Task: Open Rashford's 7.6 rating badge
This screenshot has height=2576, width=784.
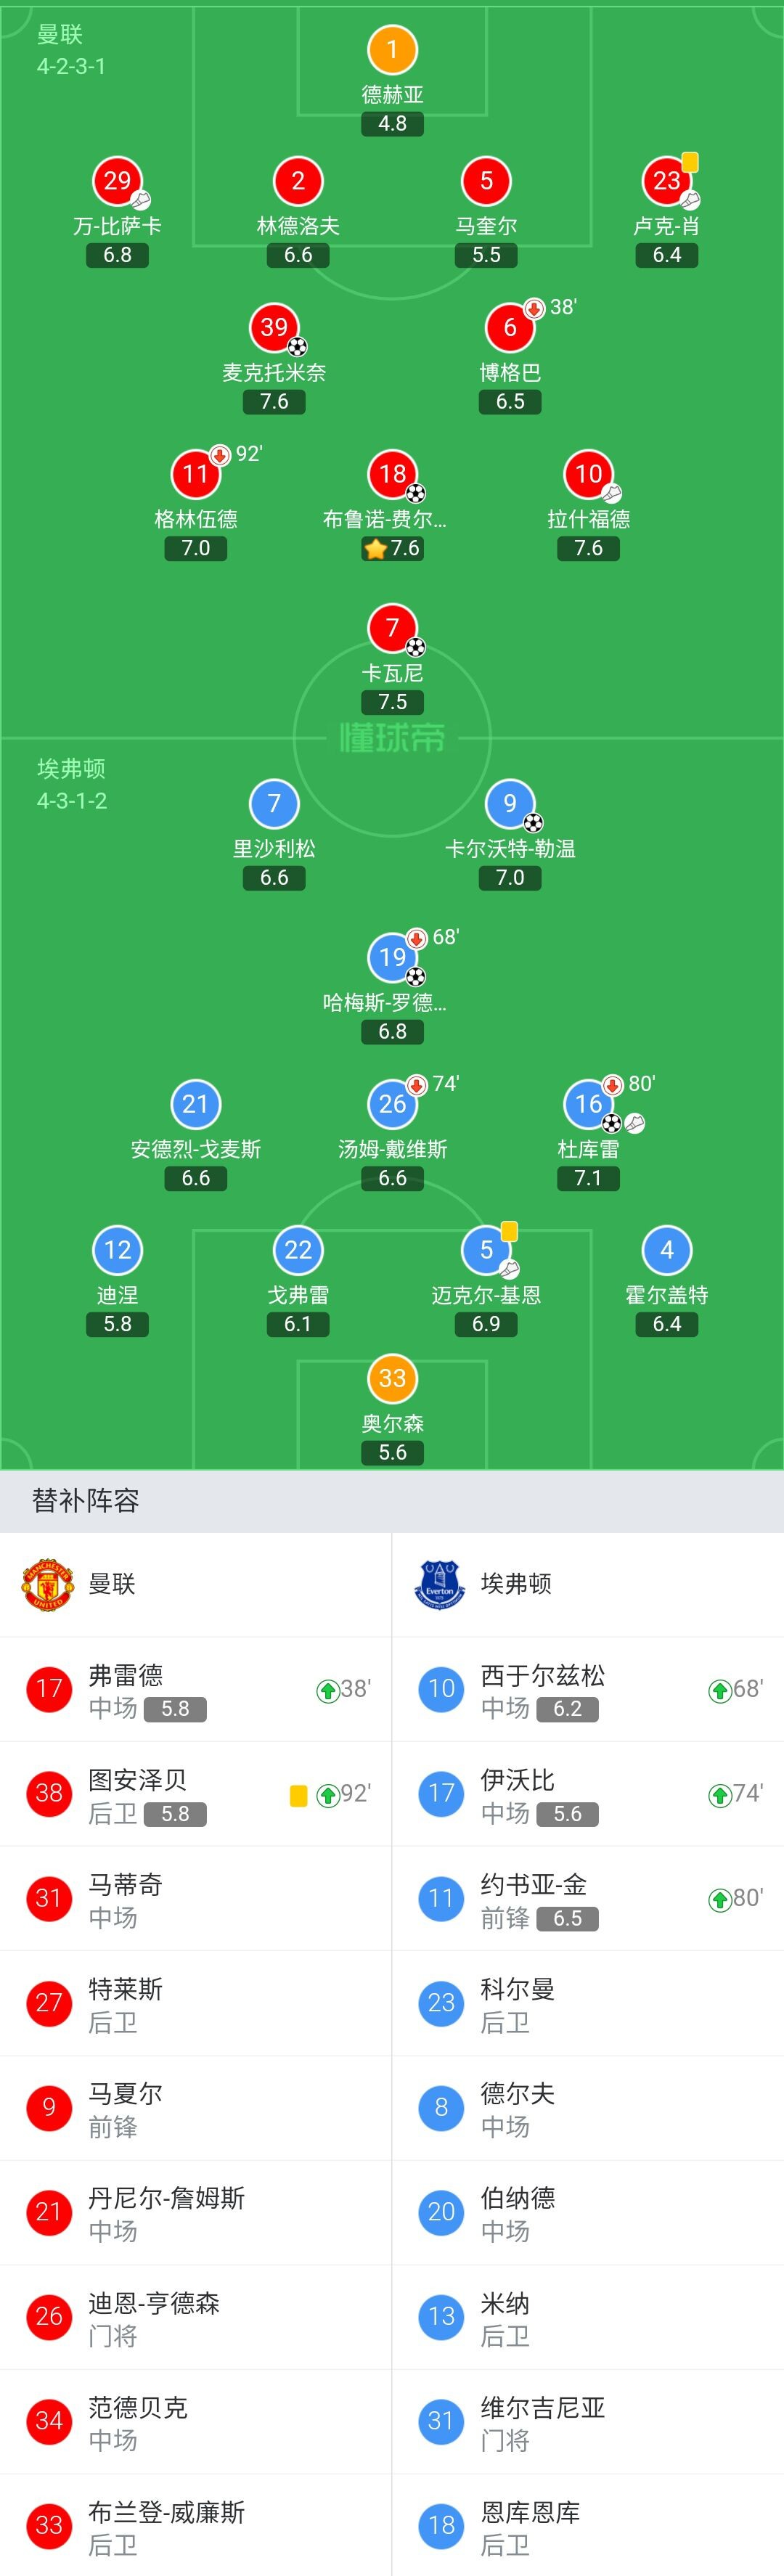Action: click(588, 548)
